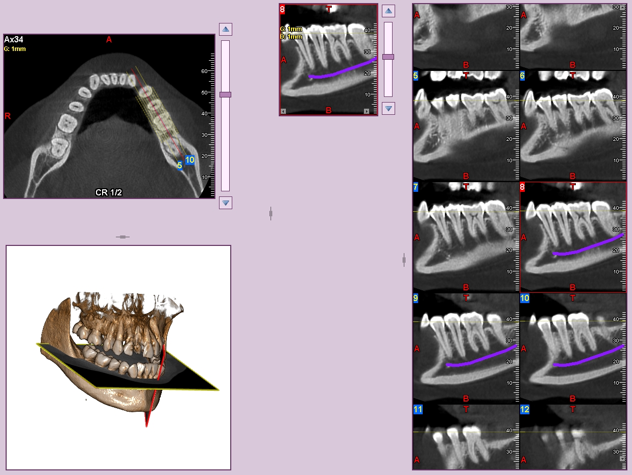The width and height of the screenshot is (632, 475).
Task: Click the up arrow beside the axial Ax34 view
Action: pyautogui.click(x=226, y=29)
